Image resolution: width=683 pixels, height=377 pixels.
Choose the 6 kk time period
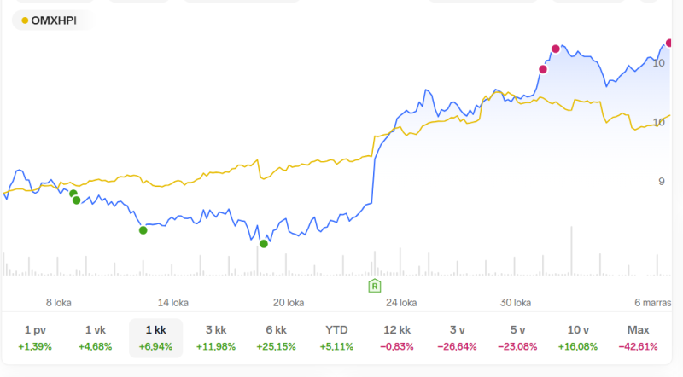coord(276,338)
